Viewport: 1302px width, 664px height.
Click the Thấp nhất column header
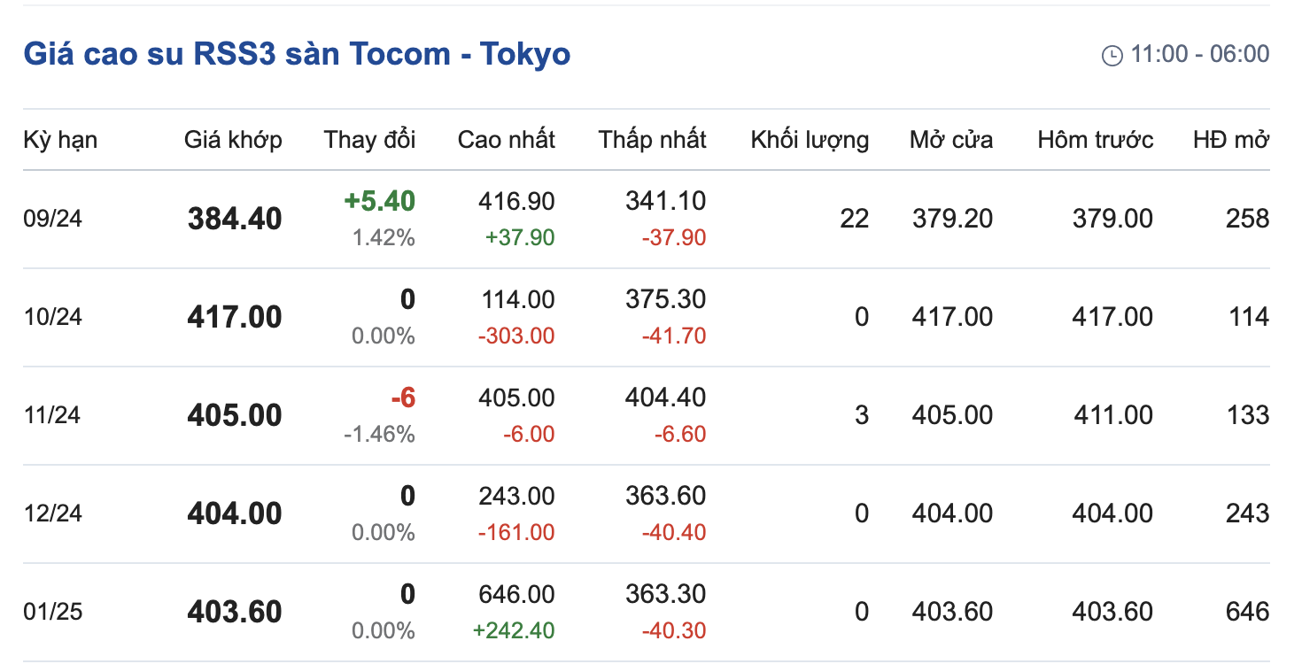tap(653, 140)
